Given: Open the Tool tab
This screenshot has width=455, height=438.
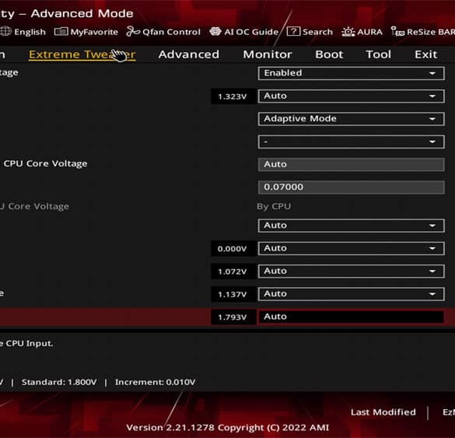Looking at the screenshot, I should coord(378,54).
